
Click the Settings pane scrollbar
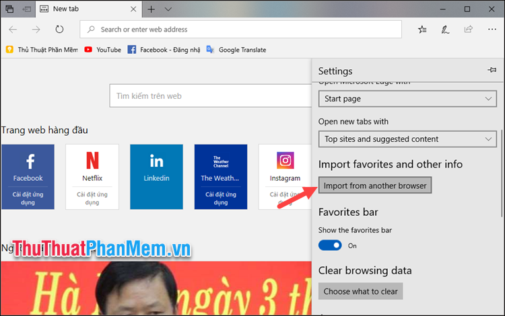[x=502, y=173]
